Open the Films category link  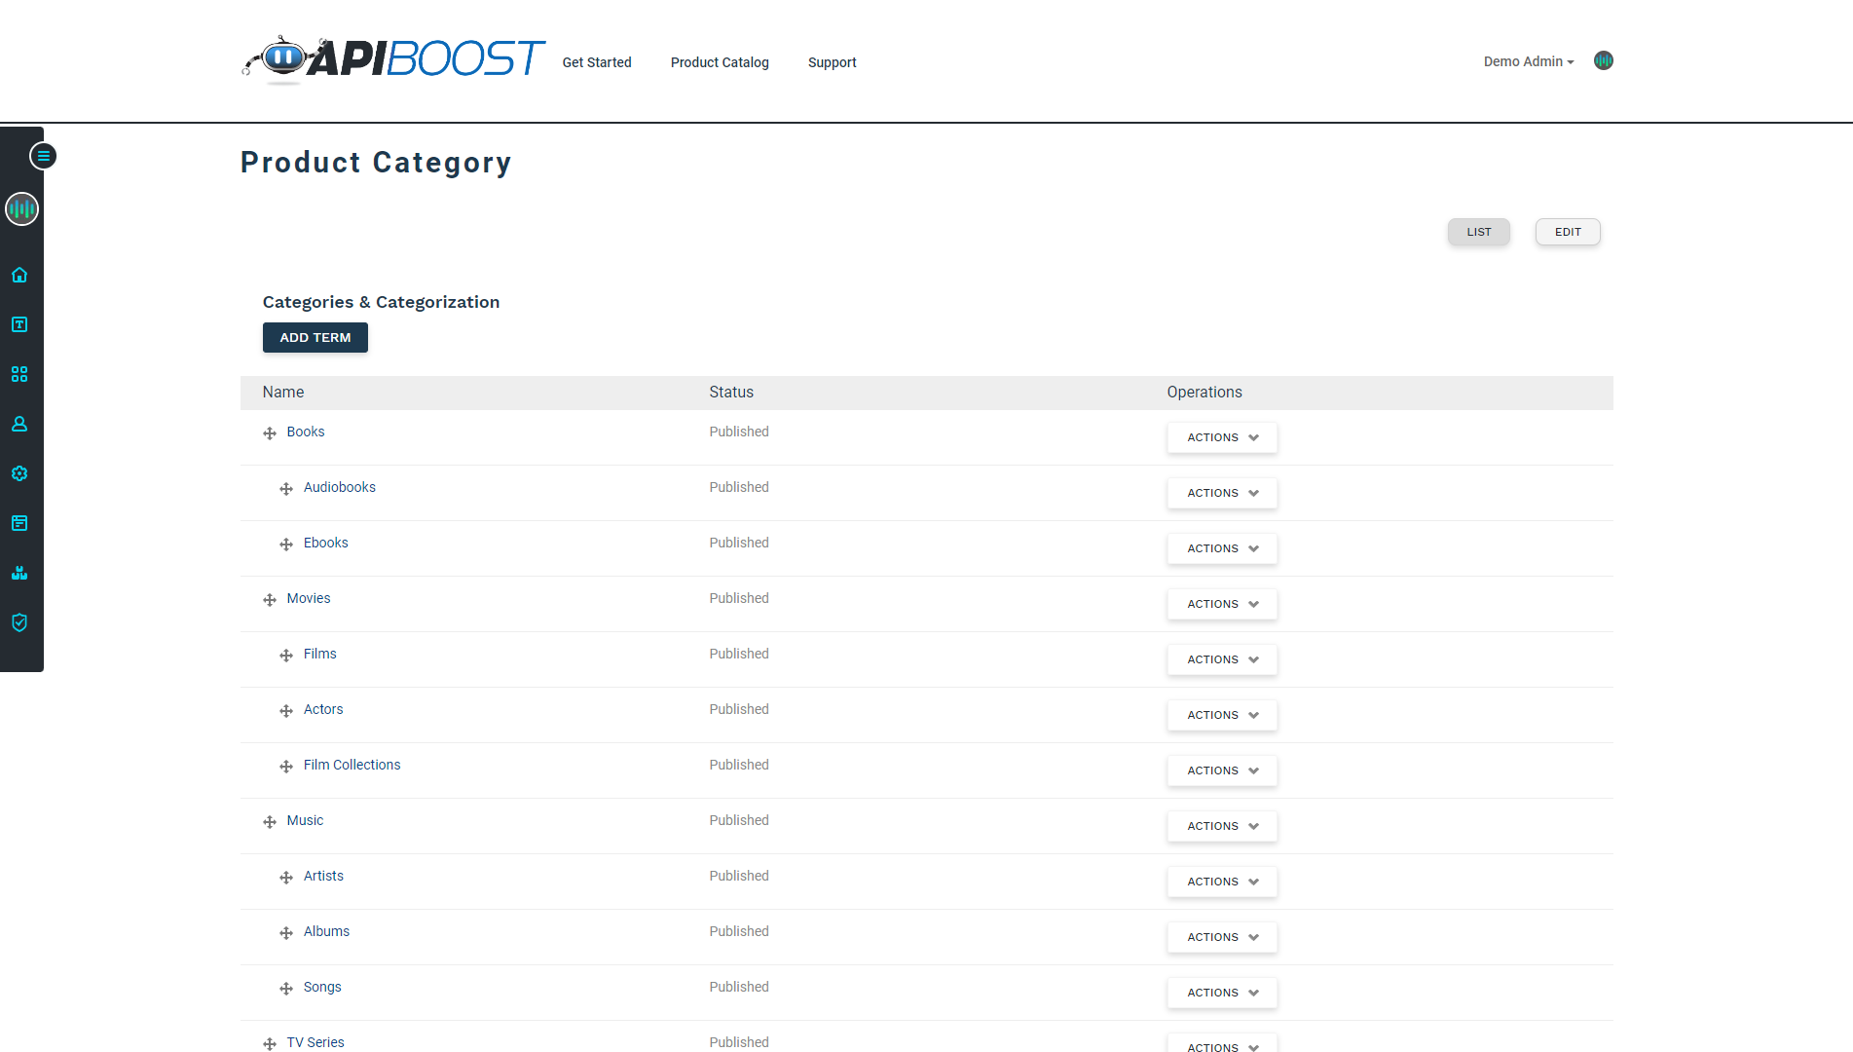click(x=319, y=654)
